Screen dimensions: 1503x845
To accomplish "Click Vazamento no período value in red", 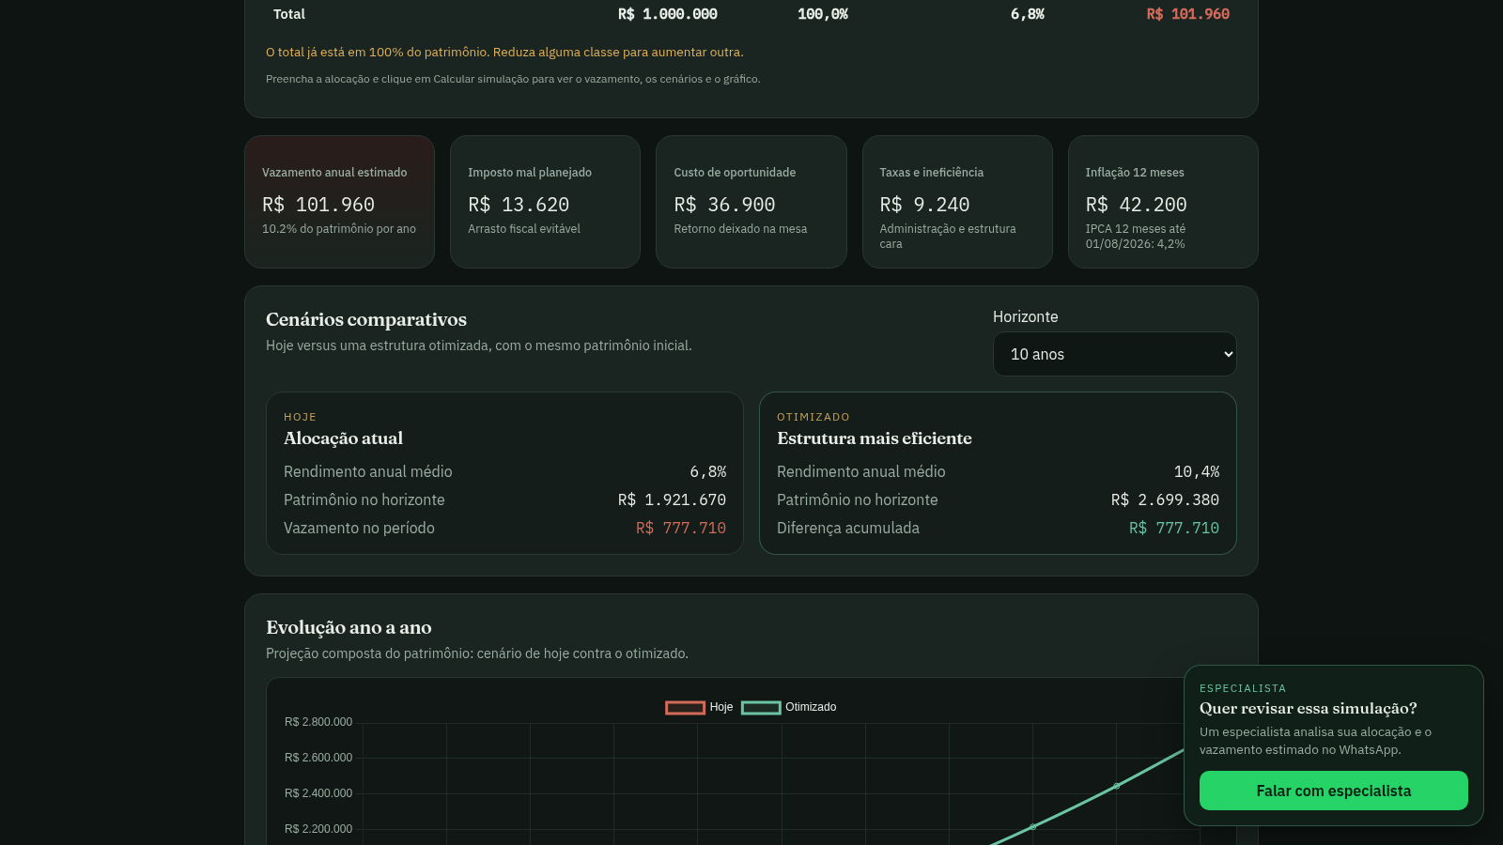I will point(681,528).
